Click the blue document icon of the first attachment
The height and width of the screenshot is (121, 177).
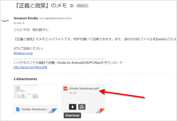point(18,109)
